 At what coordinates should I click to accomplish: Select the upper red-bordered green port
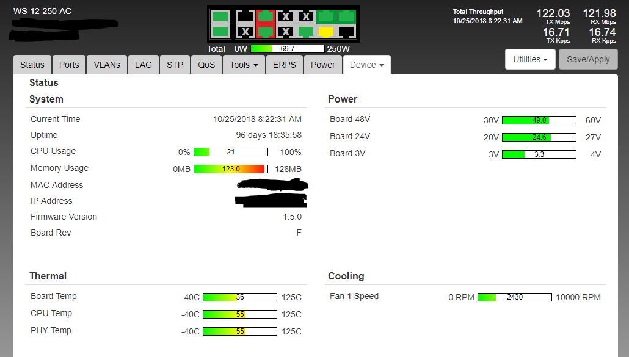(265, 16)
